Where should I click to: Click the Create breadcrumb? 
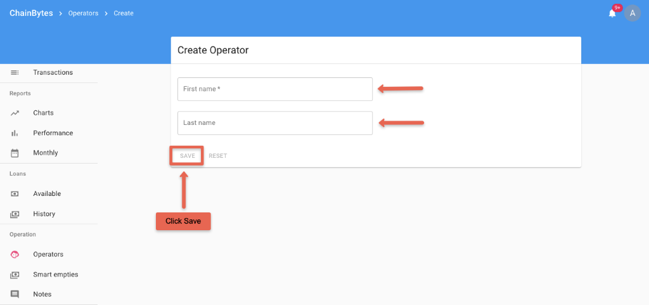(124, 13)
